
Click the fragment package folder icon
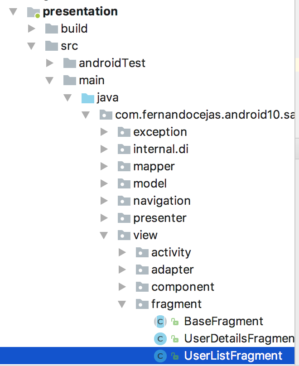coord(142,304)
